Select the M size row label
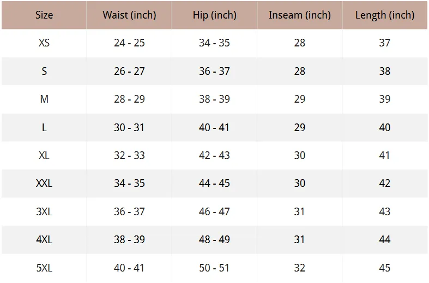 [x=44, y=99]
